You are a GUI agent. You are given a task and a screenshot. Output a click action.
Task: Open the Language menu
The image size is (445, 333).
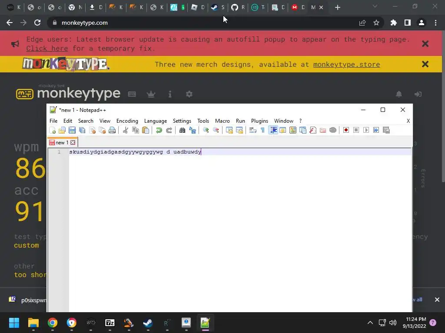pos(156,121)
